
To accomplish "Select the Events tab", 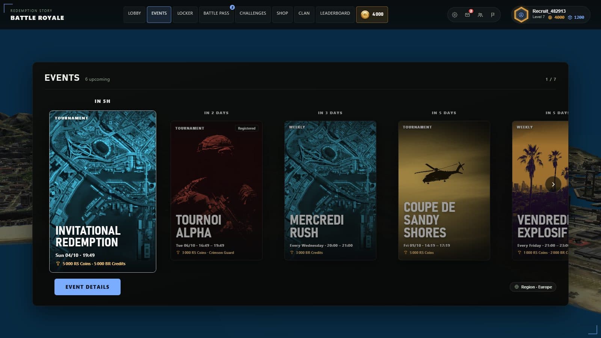I will coord(159,14).
